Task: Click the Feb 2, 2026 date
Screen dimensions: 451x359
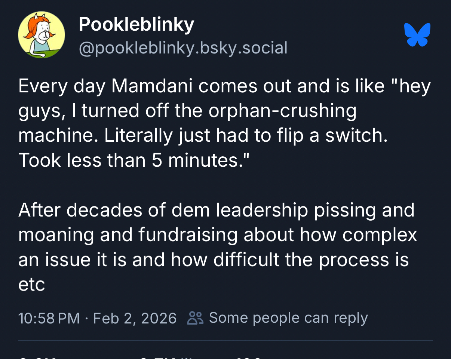Action: (135, 318)
